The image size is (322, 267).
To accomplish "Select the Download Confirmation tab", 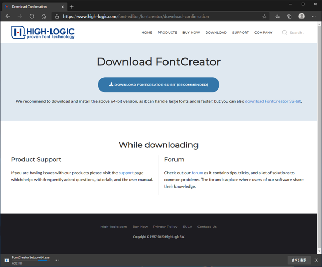I will [34, 7].
